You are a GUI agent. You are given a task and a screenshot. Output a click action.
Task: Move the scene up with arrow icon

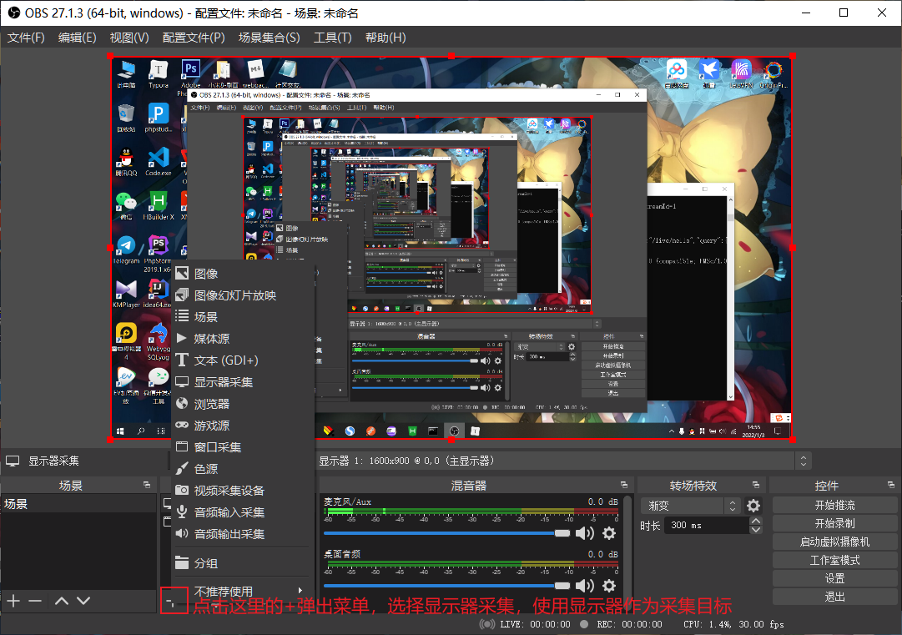point(62,601)
